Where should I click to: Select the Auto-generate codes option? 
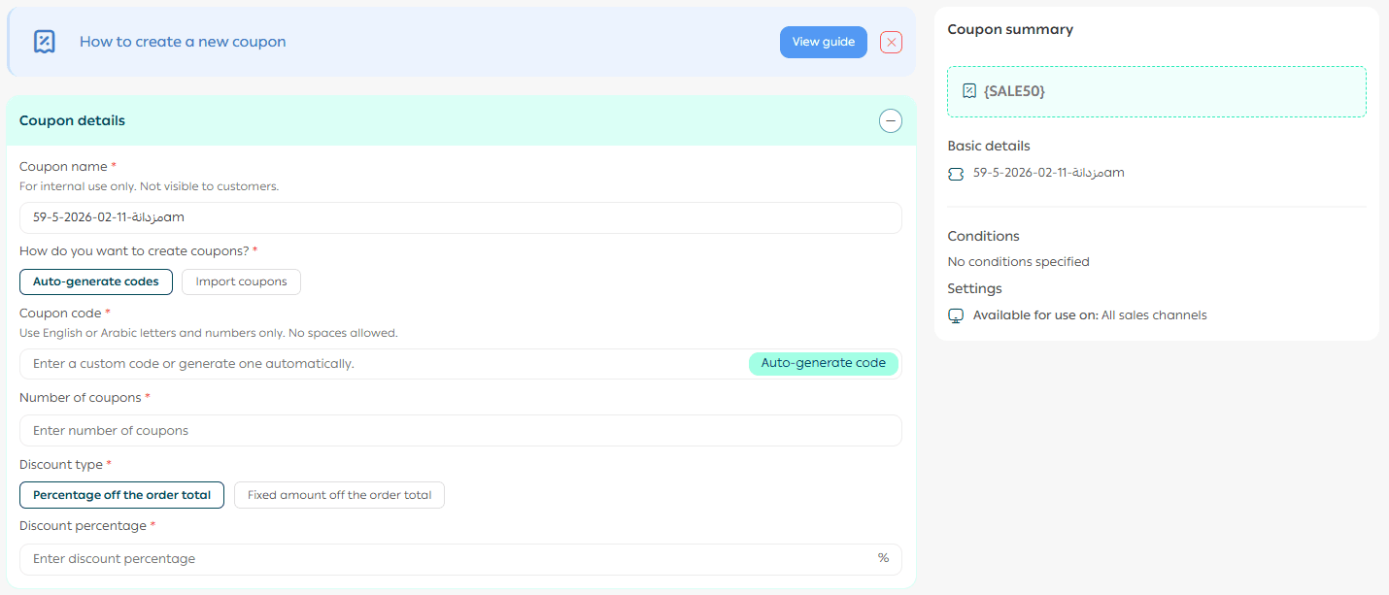(x=96, y=281)
